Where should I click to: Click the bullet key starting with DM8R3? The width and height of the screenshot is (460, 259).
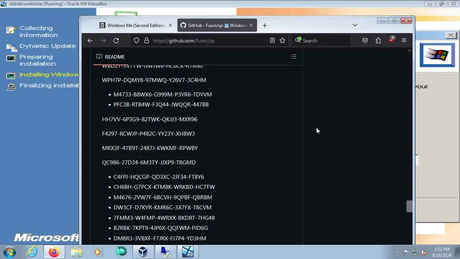160,238
